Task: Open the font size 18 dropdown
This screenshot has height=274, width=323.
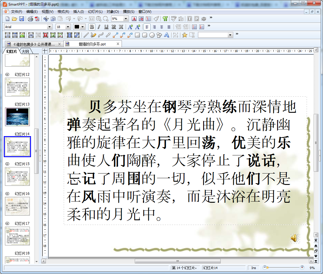Action: point(68,27)
